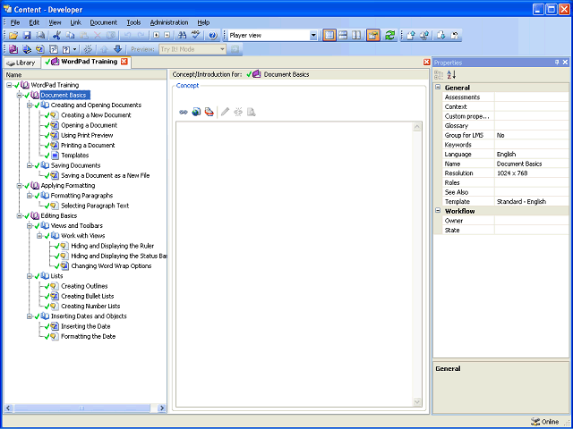Collapse the General section in Properties
Screen dimensions: 573x429
(x=438, y=88)
